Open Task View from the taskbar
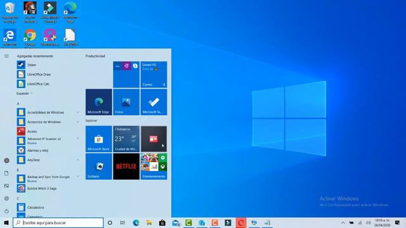 click(x=122, y=222)
